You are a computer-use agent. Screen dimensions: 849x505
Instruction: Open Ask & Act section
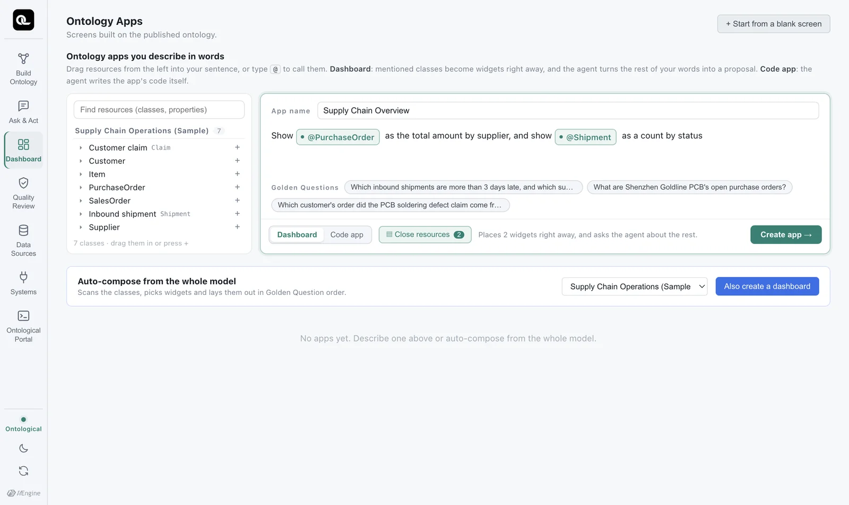click(x=23, y=112)
